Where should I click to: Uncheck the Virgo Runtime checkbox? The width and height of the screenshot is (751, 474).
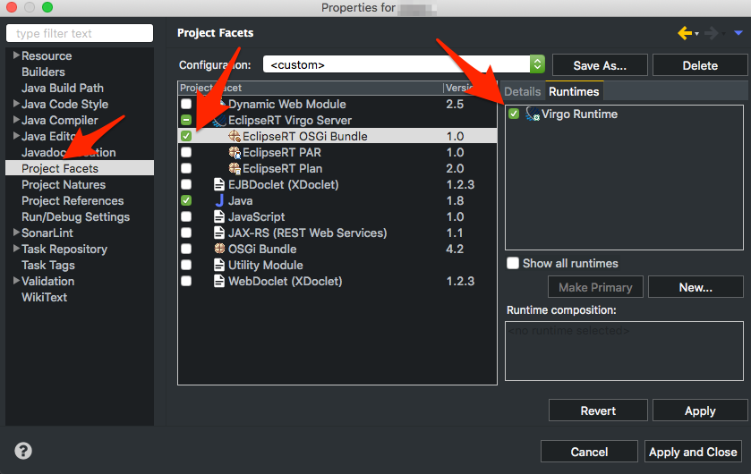tap(514, 114)
